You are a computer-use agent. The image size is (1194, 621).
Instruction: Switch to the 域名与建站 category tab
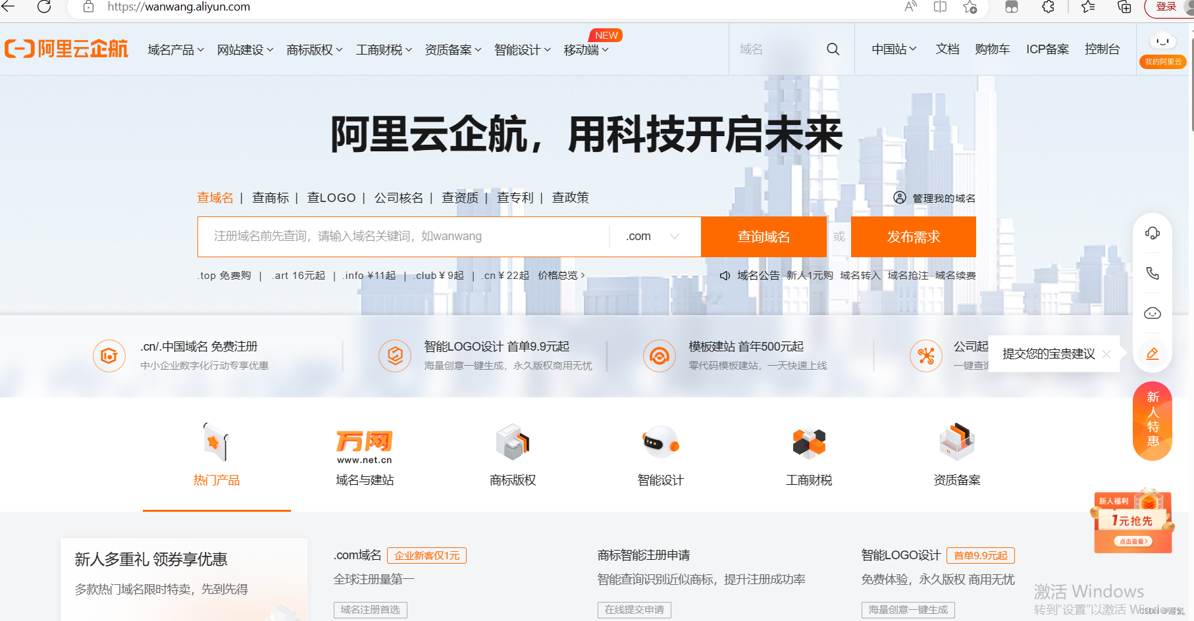tap(365, 455)
